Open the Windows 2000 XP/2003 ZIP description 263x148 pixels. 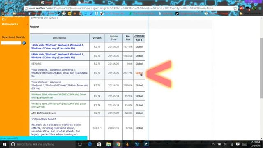pos(59,105)
